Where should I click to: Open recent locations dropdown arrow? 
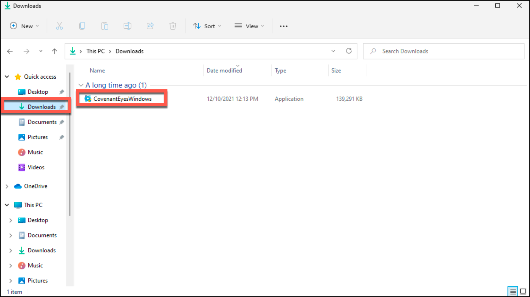tap(41, 51)
